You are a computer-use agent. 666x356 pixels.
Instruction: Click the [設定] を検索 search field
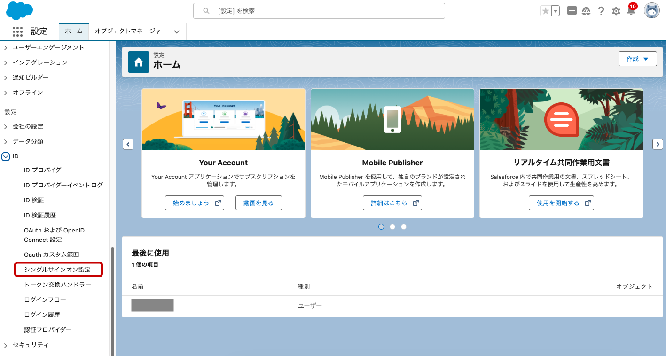320,11
